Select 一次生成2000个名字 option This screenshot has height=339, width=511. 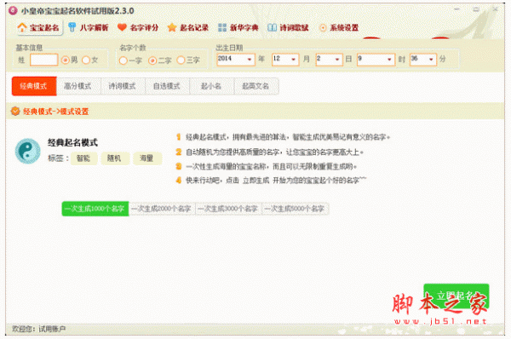click(162, 209)
